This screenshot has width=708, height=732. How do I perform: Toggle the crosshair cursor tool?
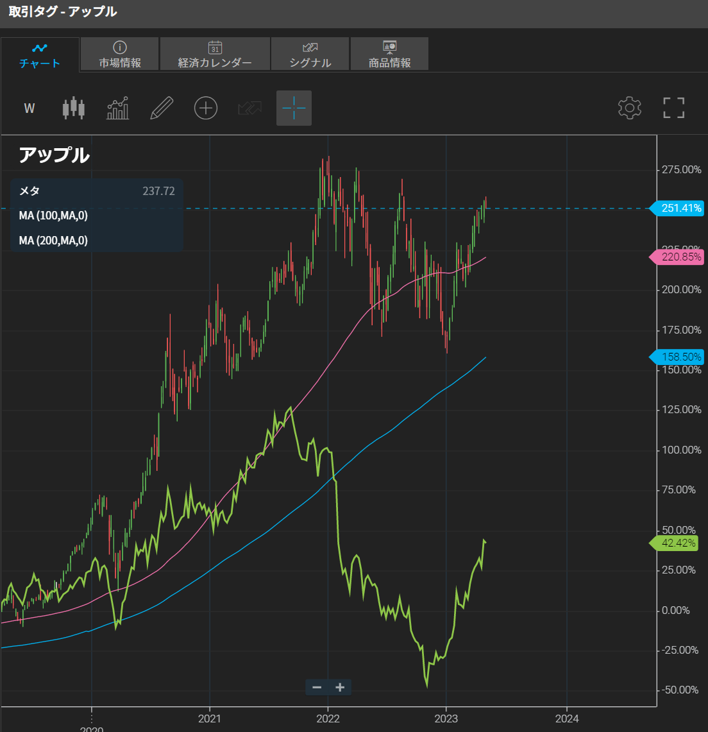294,108
